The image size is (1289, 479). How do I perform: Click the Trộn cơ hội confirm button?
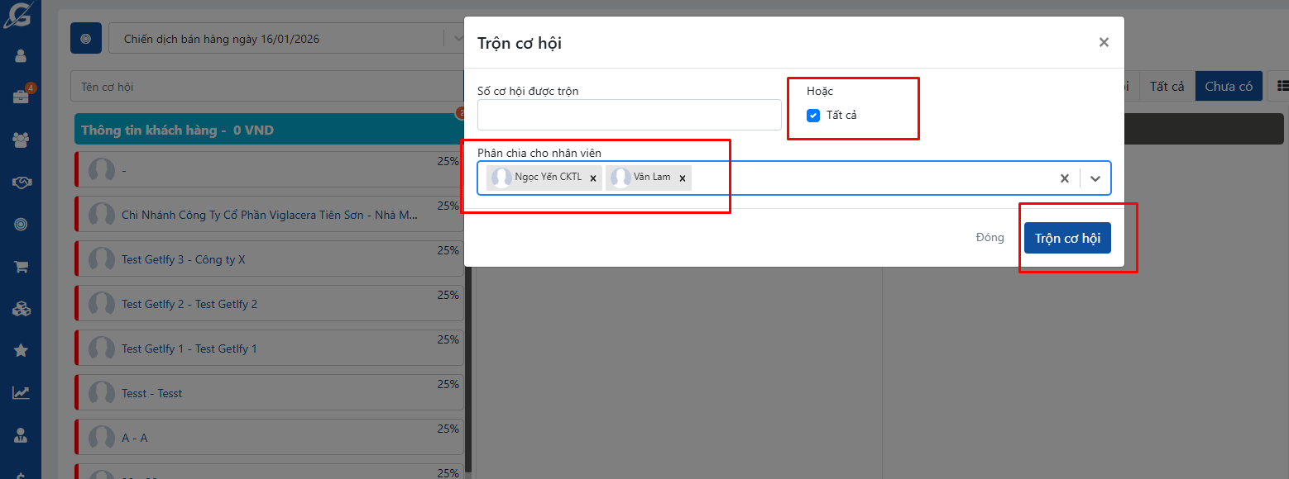1067,238
